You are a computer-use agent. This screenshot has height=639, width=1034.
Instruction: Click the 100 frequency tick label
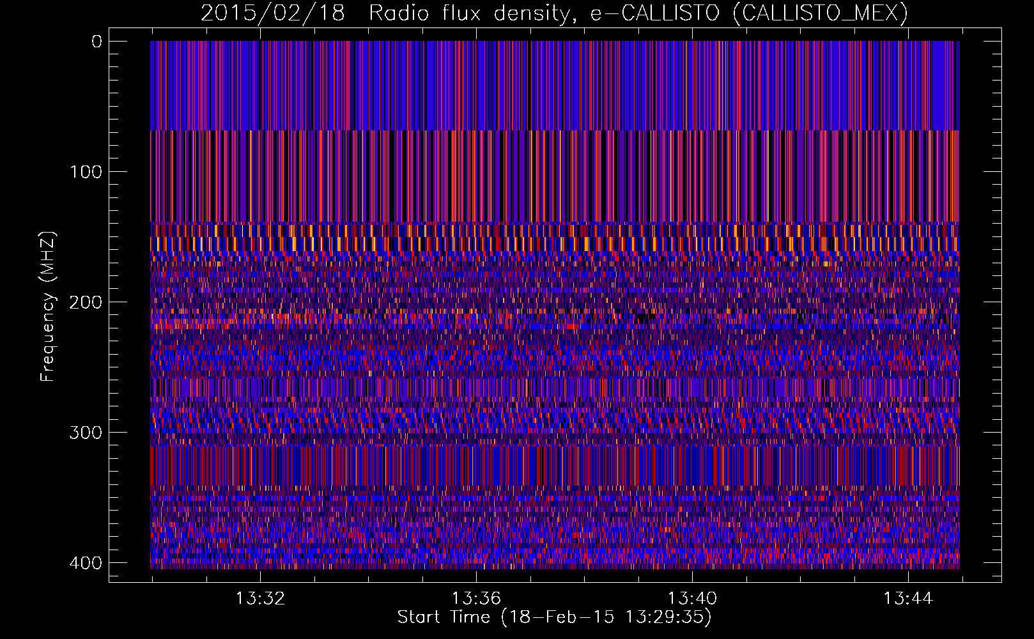tap(85, 172)
